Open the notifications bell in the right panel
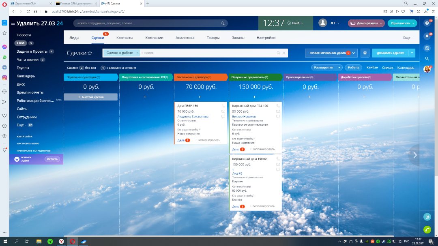This screenshot has height=246, width=438. (x=427, y=36)
